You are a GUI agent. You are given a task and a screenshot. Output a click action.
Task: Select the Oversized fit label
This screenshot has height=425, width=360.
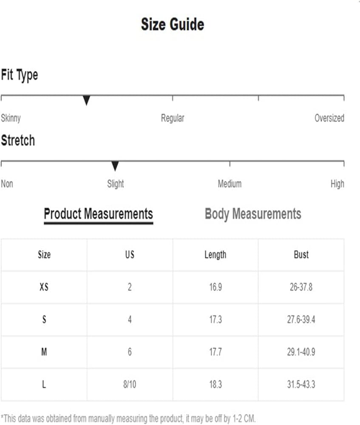tap(329, 118)
